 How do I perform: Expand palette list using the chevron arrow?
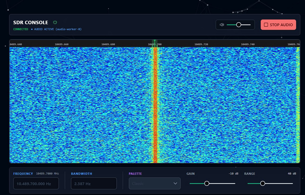coord(175,184)
